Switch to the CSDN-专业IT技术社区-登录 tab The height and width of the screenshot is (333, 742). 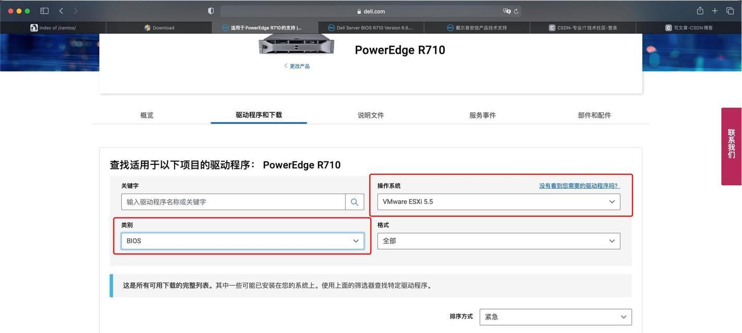582,28
